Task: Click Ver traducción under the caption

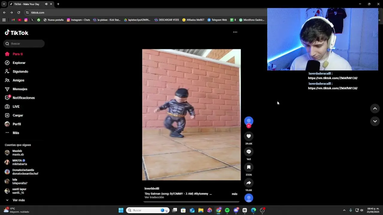Action: (x=154, y=197)
